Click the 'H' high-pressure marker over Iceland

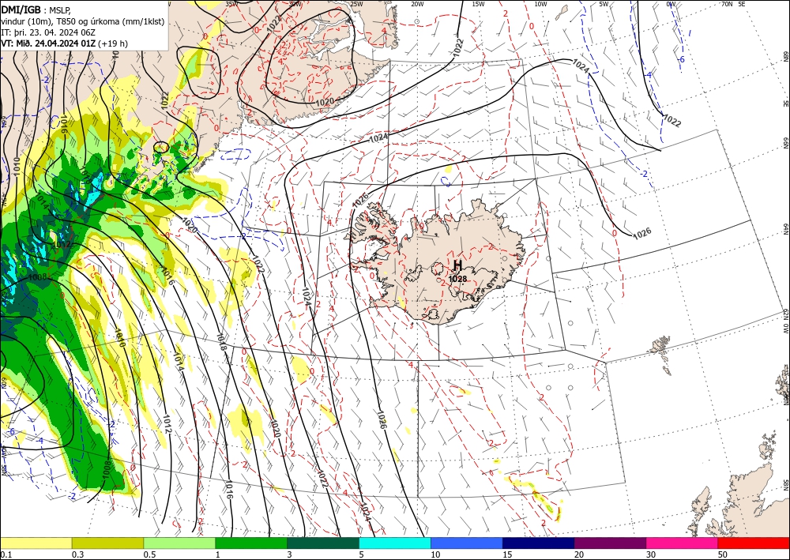(x=457, y=265)
